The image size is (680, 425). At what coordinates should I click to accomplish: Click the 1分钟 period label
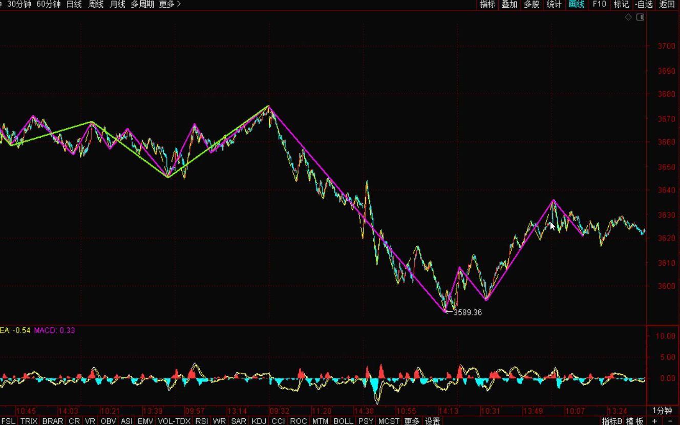[662, 411]
